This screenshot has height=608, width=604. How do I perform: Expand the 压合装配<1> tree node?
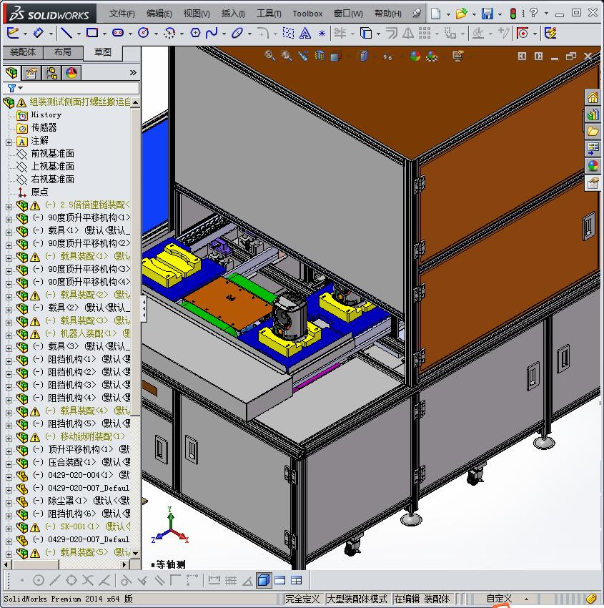tap(9, 464)
